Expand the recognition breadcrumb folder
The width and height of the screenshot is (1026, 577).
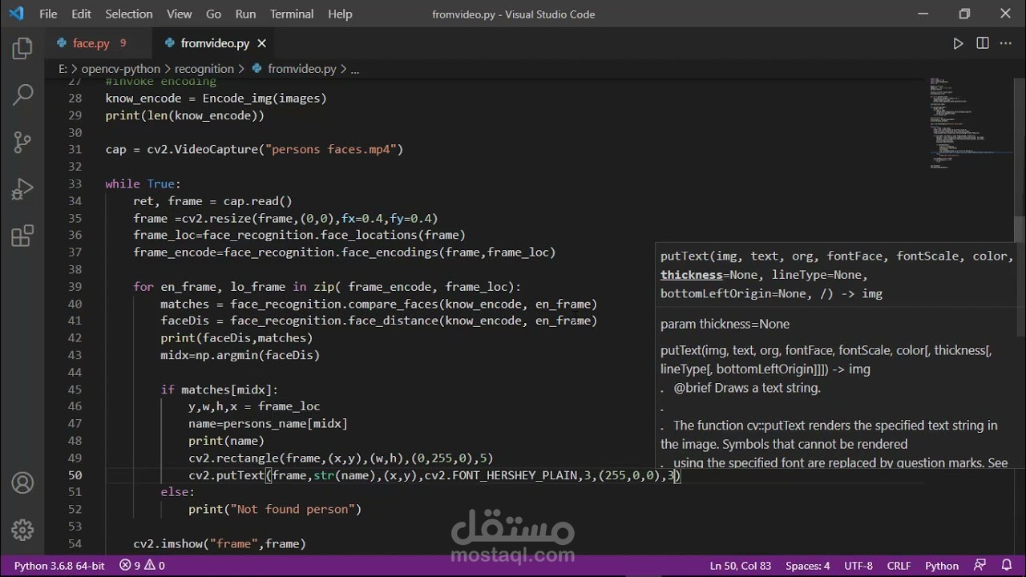(204, 69)
